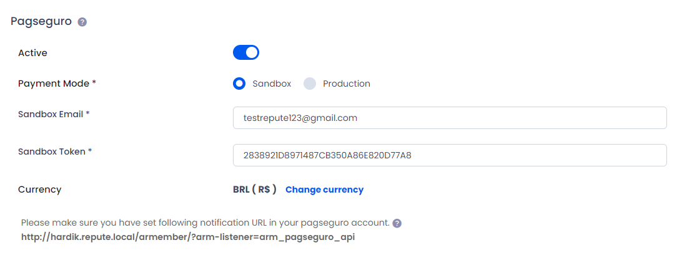Click the Sandbox Token field label

pyautogui.click(x=55, y=151)
